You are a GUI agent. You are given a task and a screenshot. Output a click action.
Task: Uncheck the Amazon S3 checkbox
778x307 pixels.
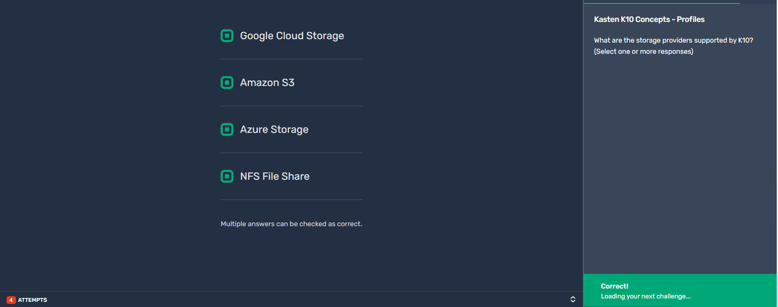coord(227,83)
